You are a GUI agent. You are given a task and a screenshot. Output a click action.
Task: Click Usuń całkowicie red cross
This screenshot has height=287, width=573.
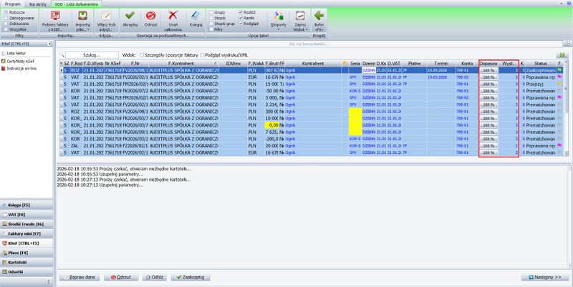click(x=173, y=15)
